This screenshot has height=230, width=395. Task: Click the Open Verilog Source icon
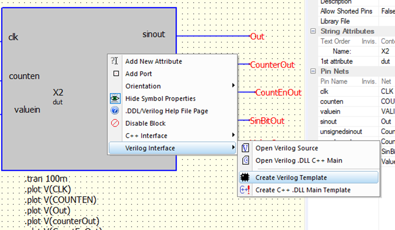pyautogui.click(x=246, y=148)
